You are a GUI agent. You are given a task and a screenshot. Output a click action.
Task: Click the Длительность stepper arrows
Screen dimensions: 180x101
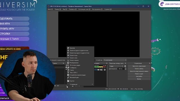(125, 69)
